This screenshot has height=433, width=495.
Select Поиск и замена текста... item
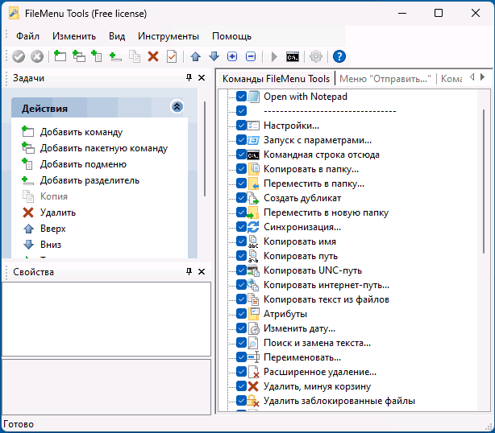click(317, 343)
